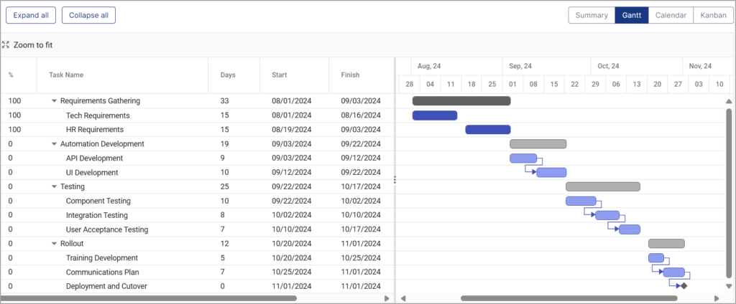The height and width of the screenshot is (304, 736).
Task: Select the API Development Gantt bar
Action: coord(523,158)
